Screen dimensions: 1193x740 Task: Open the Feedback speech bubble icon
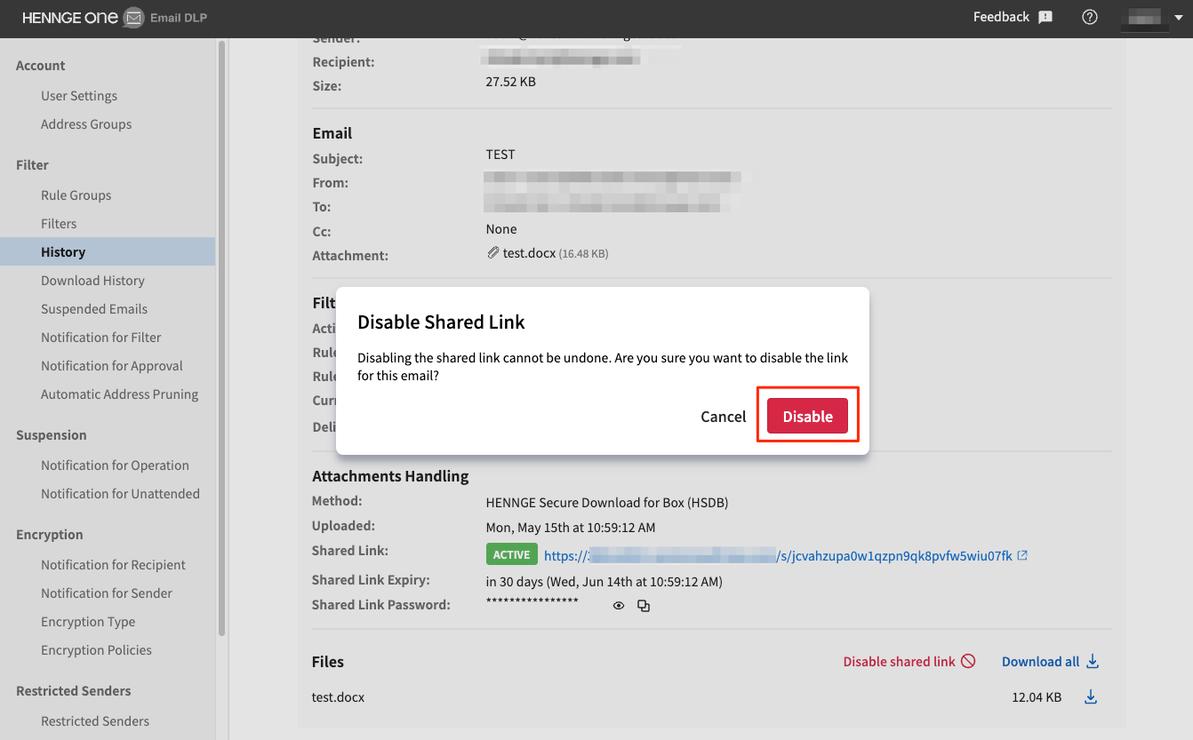point(1045,18)
